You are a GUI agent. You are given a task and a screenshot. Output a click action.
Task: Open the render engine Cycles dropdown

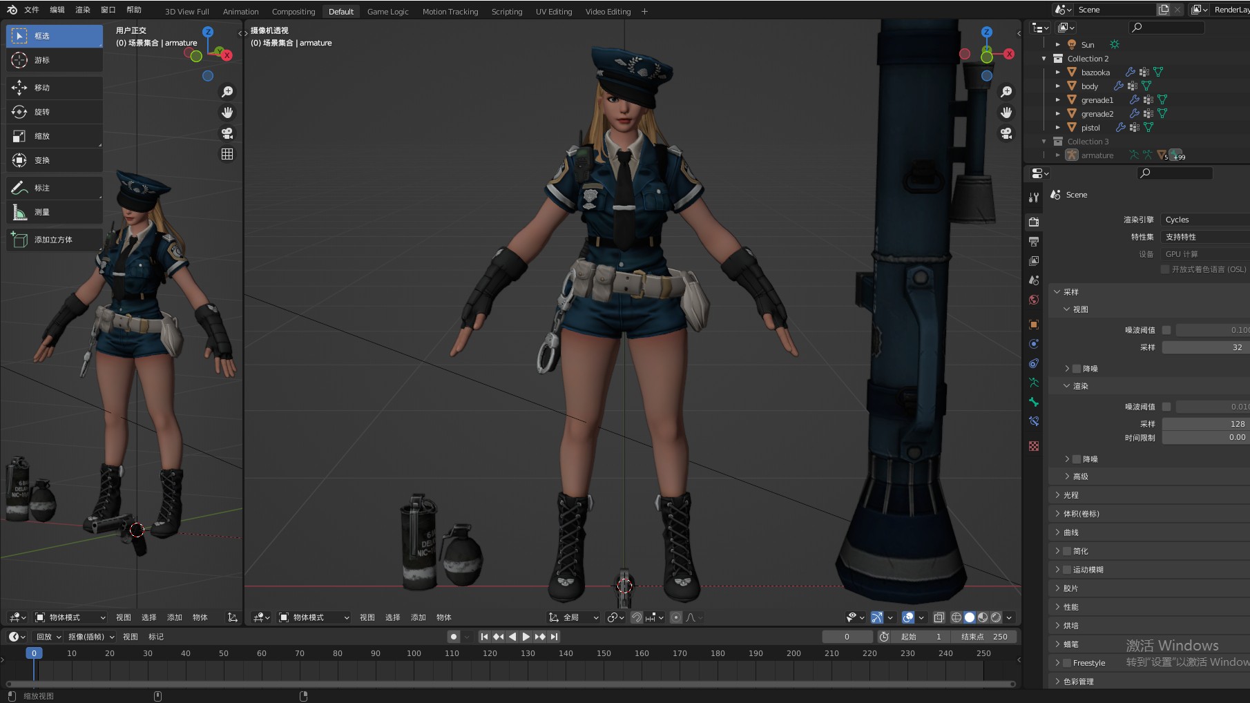pyautogui.click(x=1205, y=220)
